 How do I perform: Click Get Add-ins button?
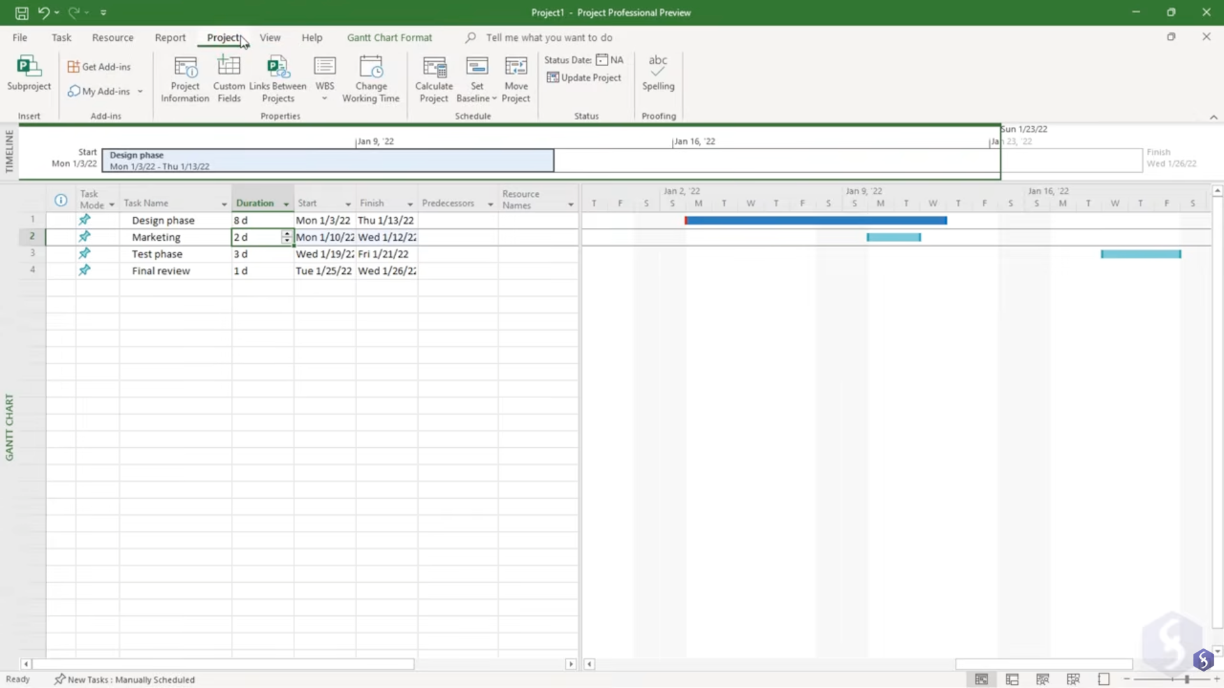coord(99,67)
